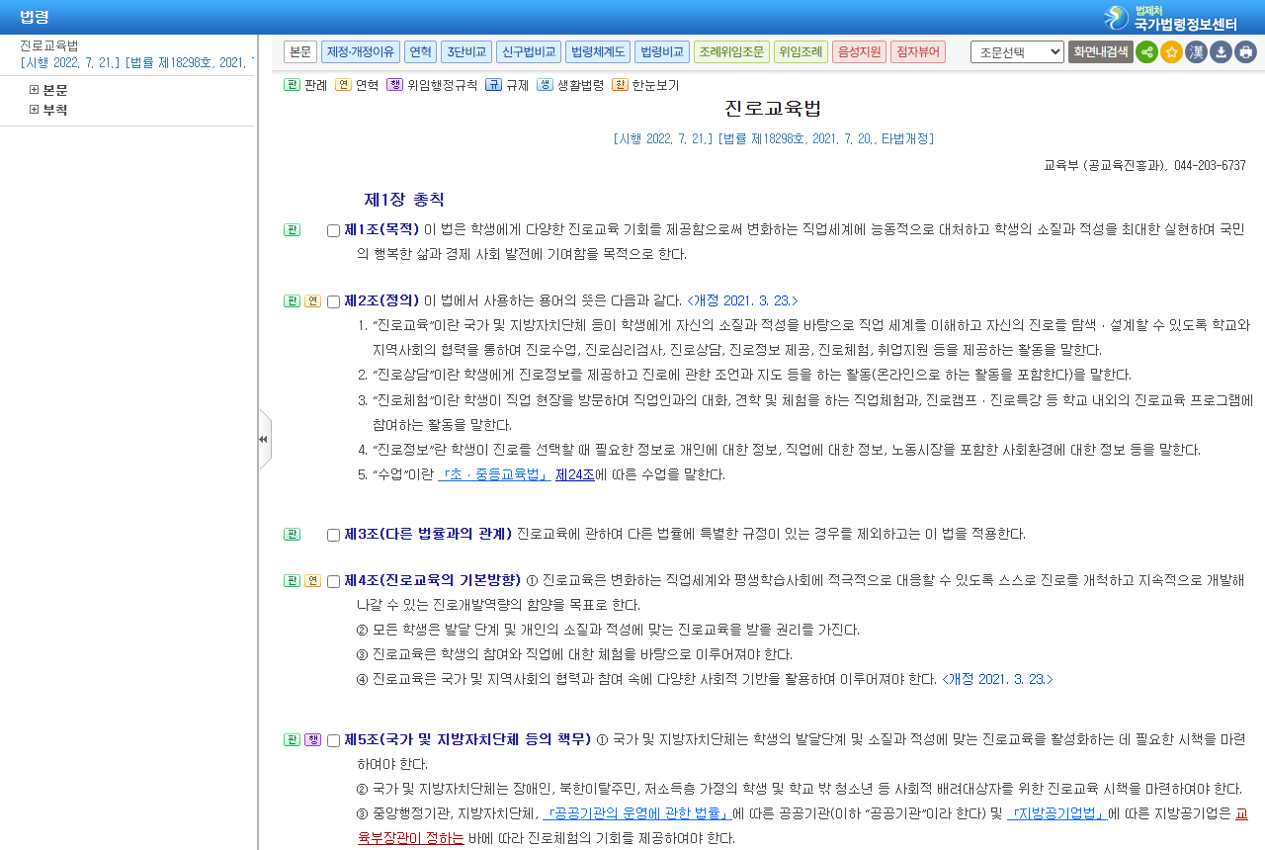The width and height of the screenshot is (1265, 850).
Task: Click 판 icon beside 제4조(진로교육의 기본방향)
Action: click(x=292, y=581)
